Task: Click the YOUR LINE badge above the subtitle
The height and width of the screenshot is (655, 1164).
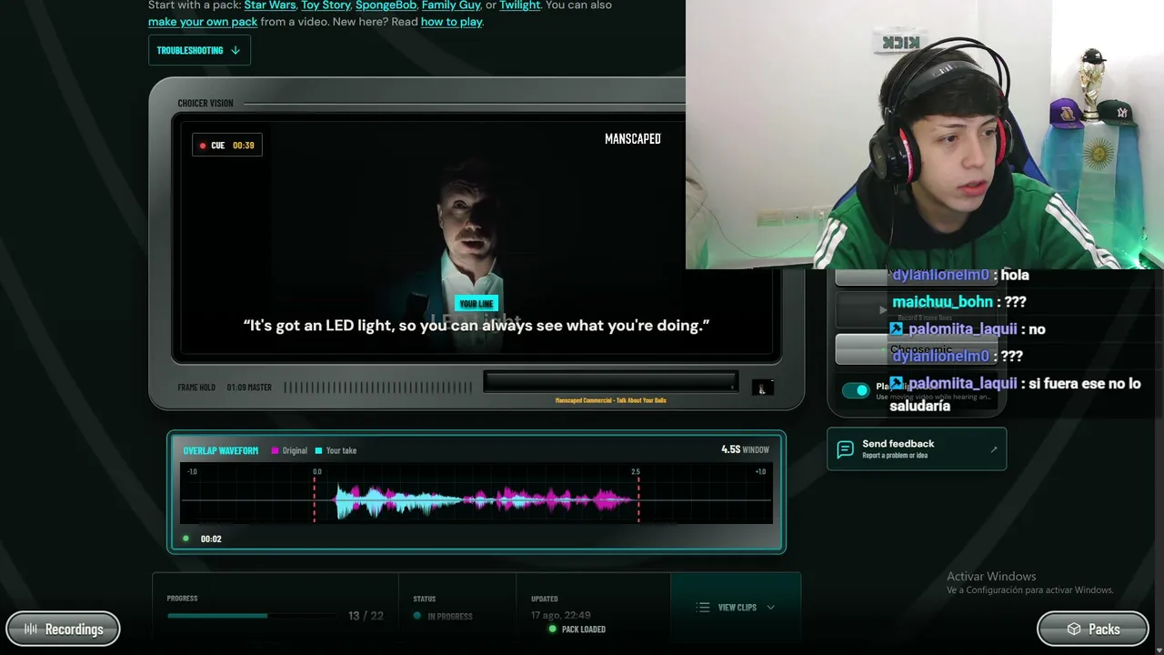Action: tap(477, 304)
